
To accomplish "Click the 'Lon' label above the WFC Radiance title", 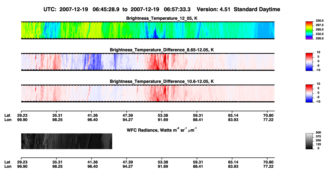I will pos(7,120).
